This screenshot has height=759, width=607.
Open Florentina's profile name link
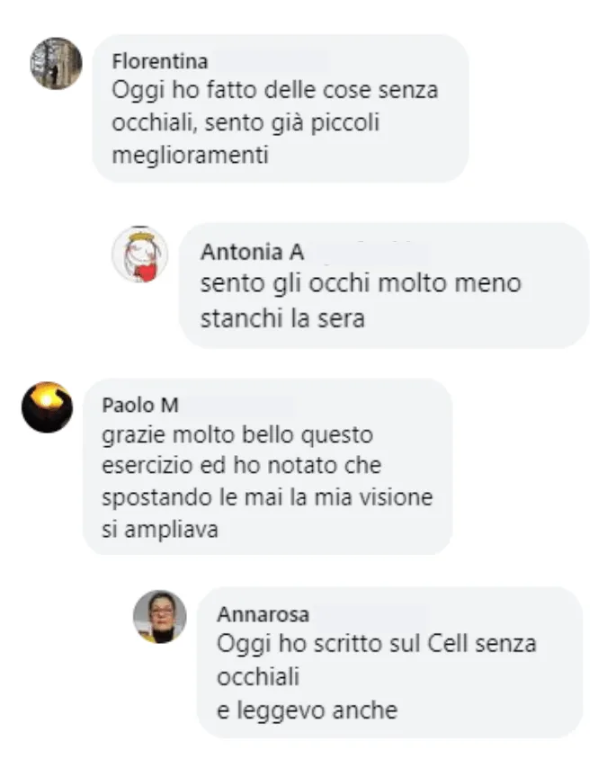click(x=160, y=61)
